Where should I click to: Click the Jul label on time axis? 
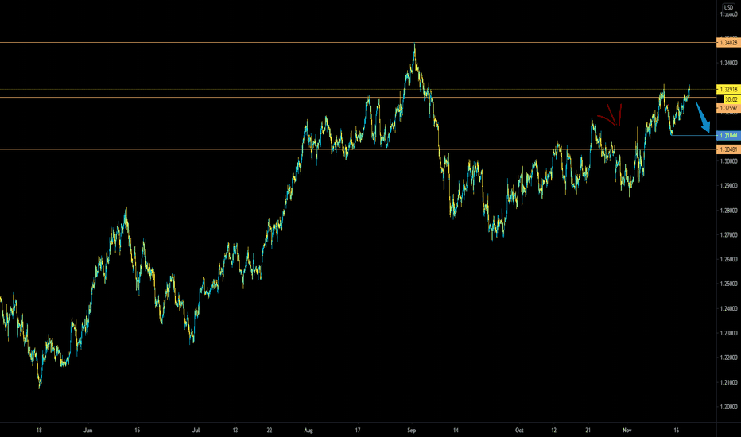pyautogui.click(x=196, y=431)
